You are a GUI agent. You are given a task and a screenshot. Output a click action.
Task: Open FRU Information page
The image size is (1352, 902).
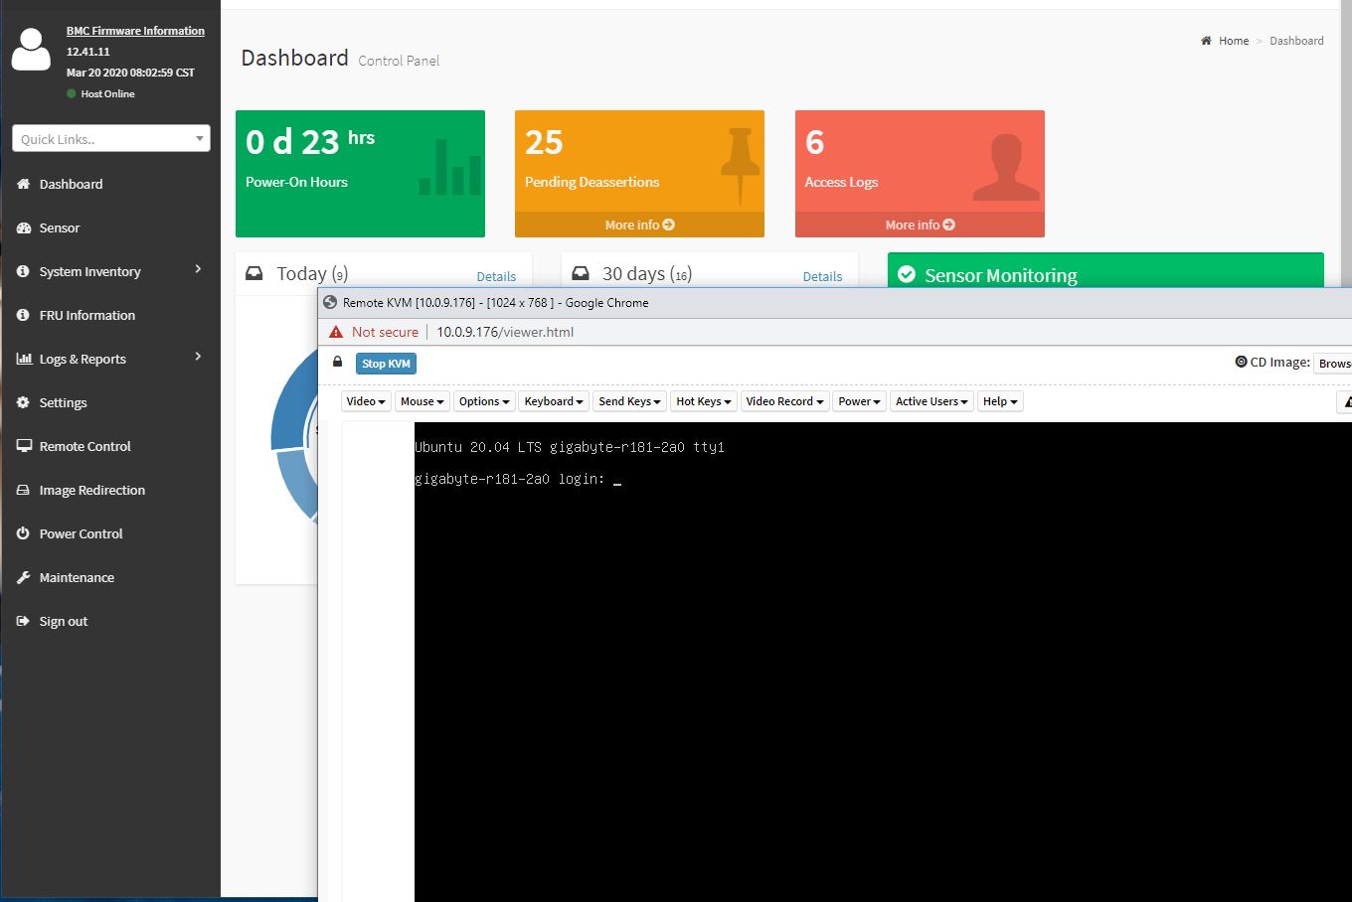(87, 315)
